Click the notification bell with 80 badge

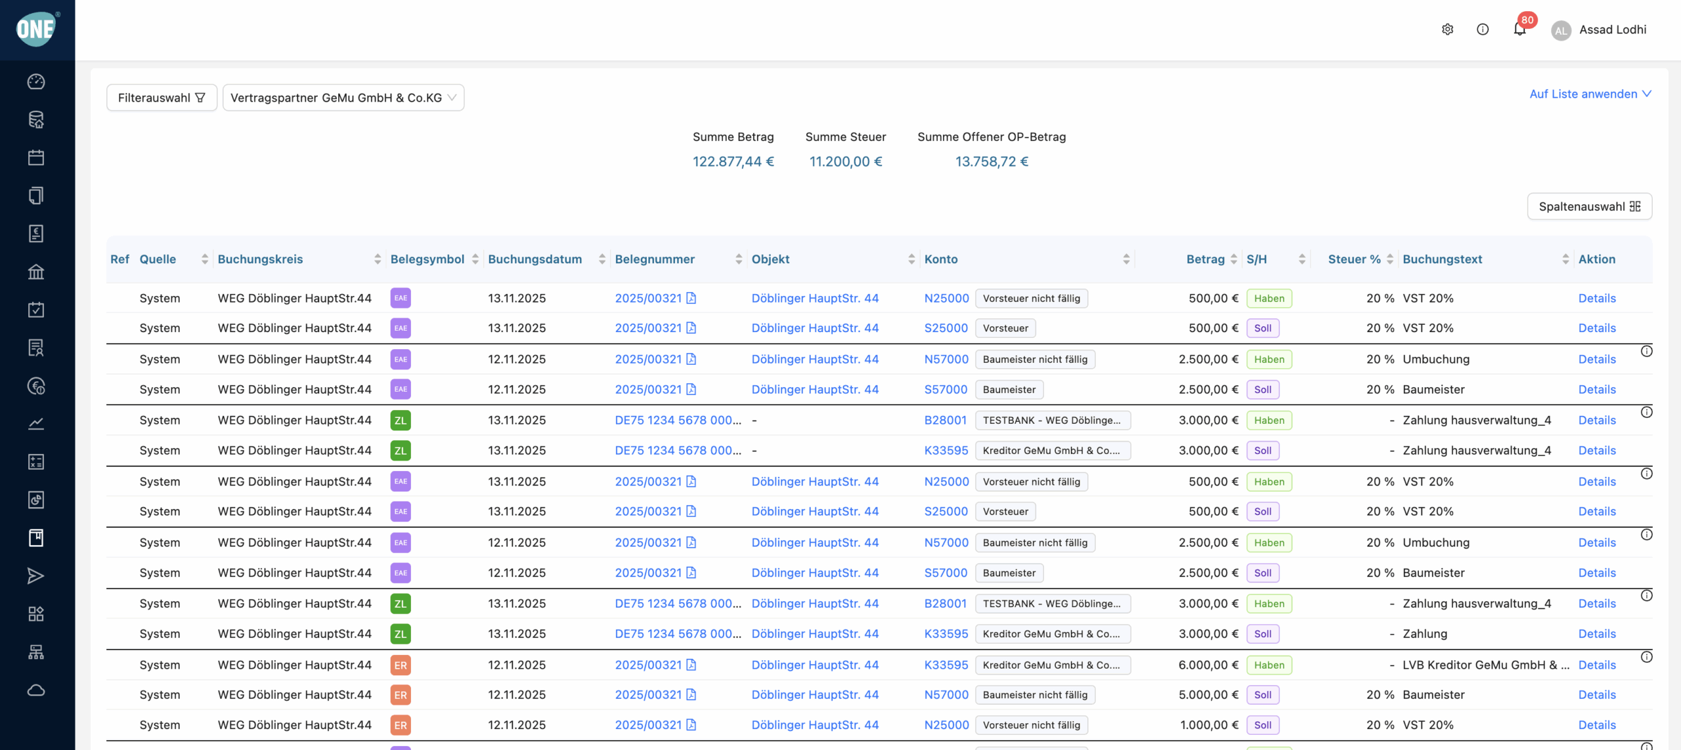click(1519, 29)
